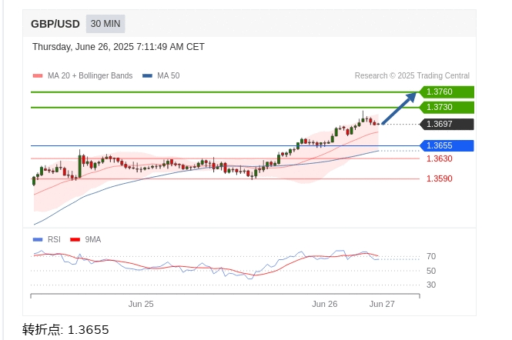
Task: Click the chart date and time text
Action: (x=119, y=47)
